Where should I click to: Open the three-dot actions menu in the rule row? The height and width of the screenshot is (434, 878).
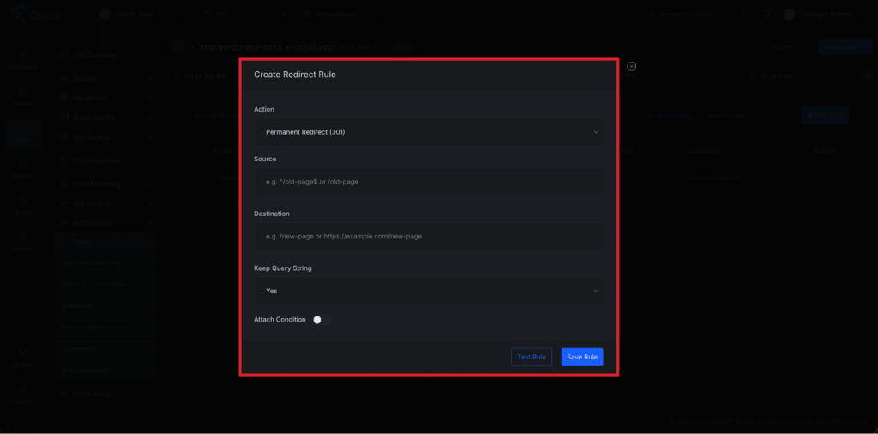click(x=827, y=177)
